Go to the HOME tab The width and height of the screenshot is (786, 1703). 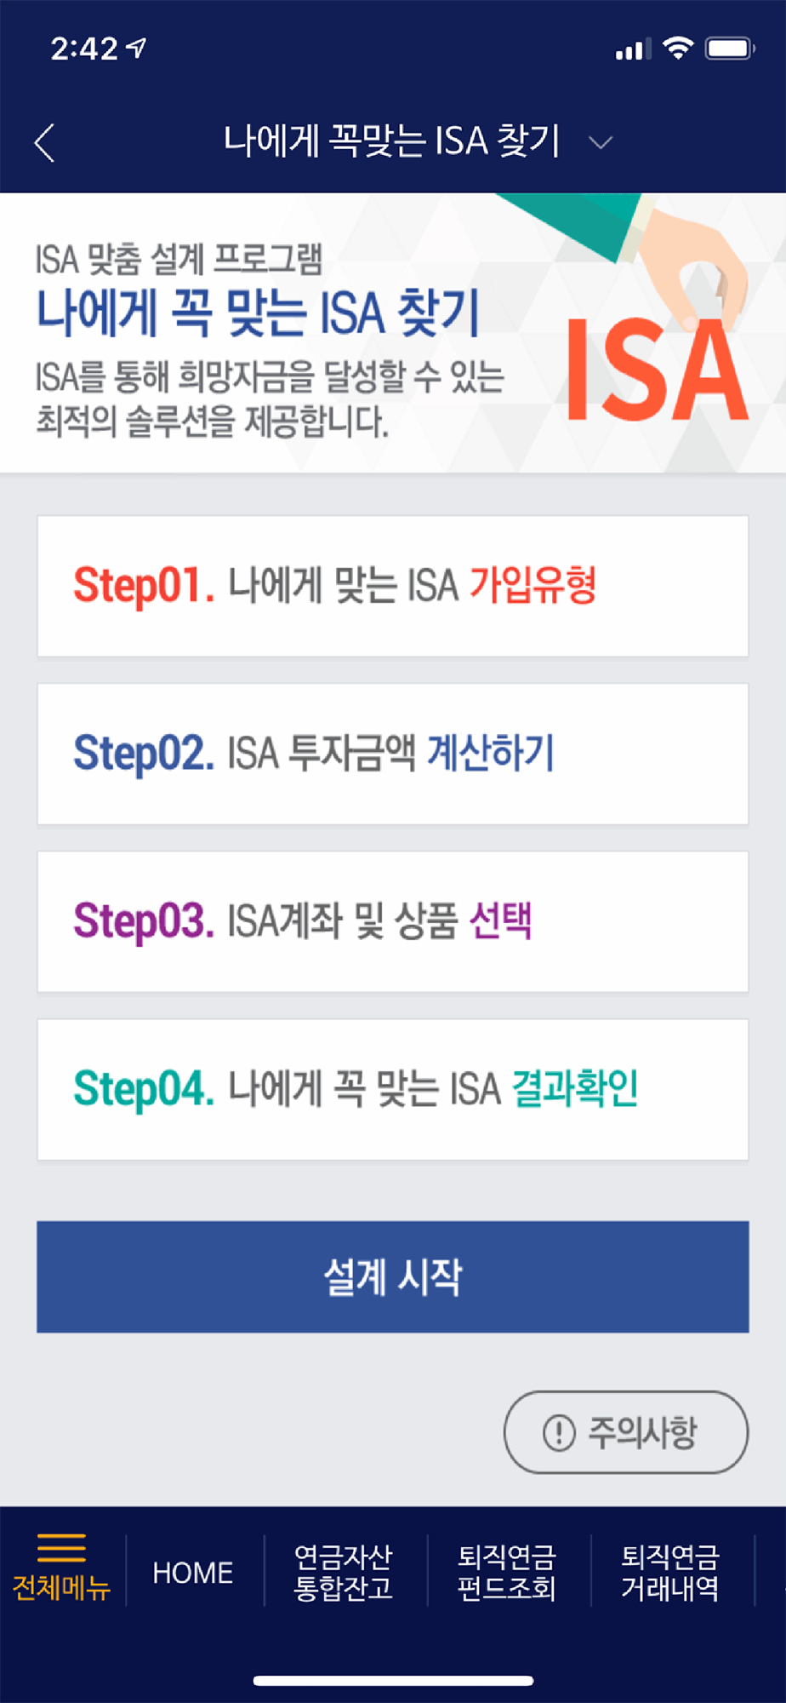tap(193, 1573)
